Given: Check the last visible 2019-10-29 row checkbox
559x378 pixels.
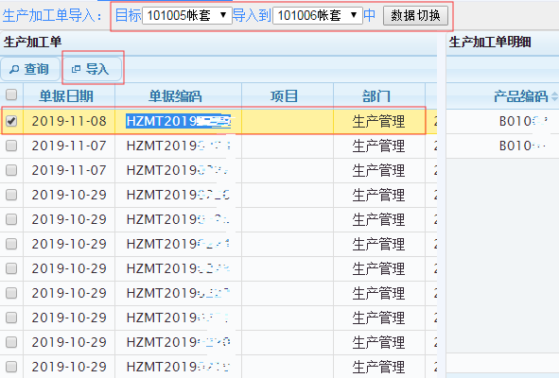Looking at the screenshot, I should pyautogui.click(x=11, y=367).
